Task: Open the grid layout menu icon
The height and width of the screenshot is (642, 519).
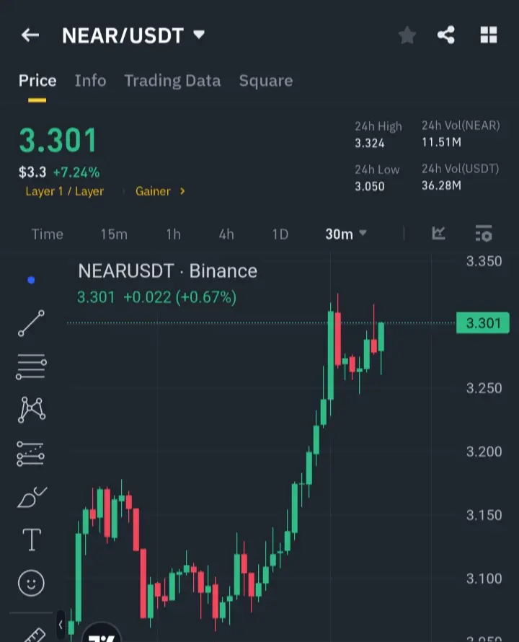Action: click(x=488, y=35)
